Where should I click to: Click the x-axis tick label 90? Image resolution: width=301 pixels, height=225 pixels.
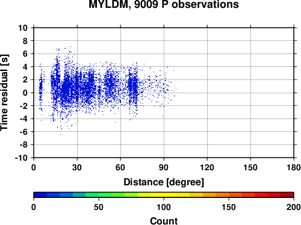click(x=164, y=167)
